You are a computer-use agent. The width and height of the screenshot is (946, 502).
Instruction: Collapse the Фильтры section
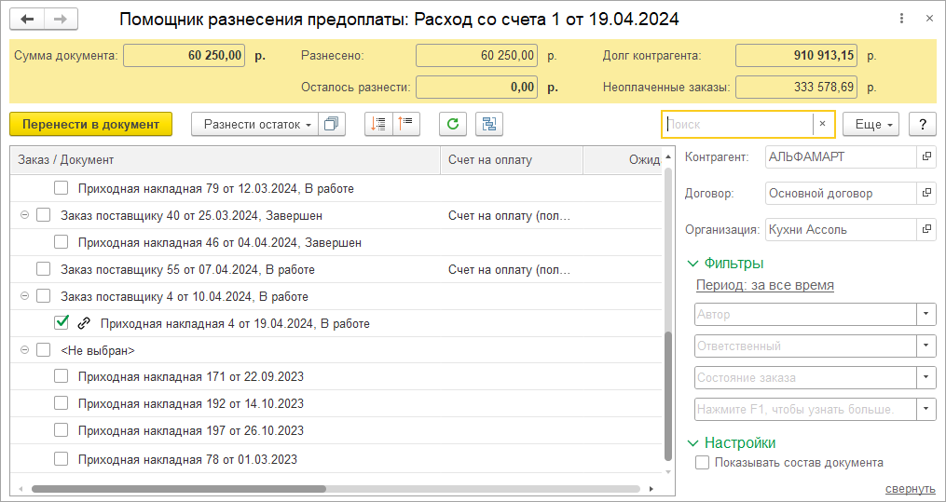[692, 264]
